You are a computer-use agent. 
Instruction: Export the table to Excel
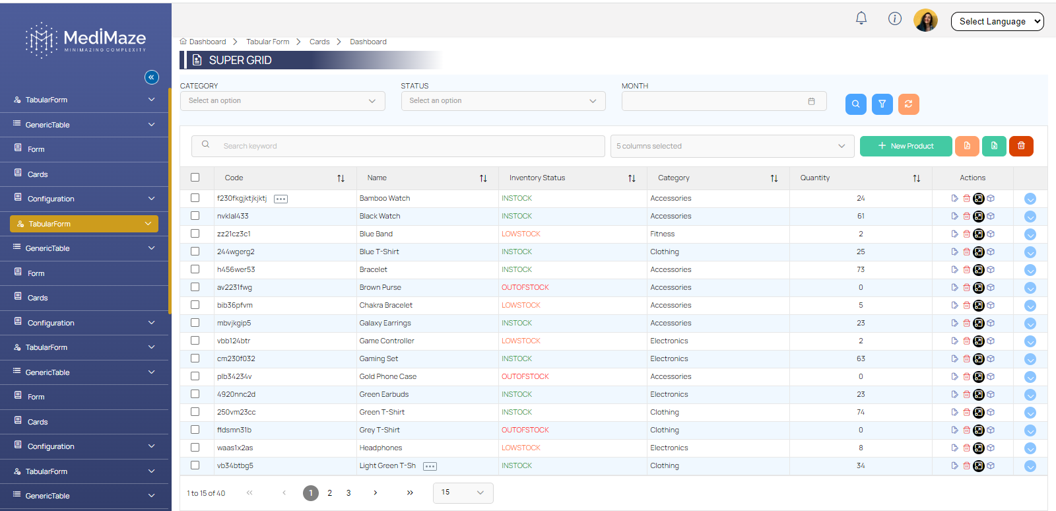(x=994, y=146)
